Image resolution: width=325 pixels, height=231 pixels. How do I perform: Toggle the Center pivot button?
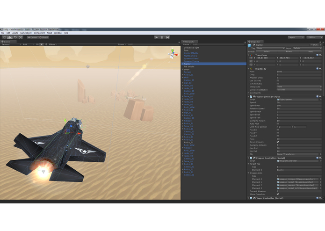[x=33, y=37]
